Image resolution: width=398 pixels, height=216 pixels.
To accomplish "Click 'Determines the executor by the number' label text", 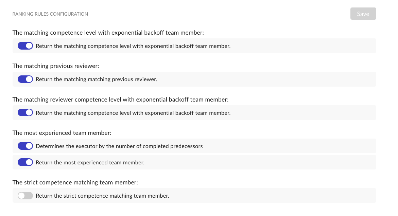I will [x=119, y=146].
